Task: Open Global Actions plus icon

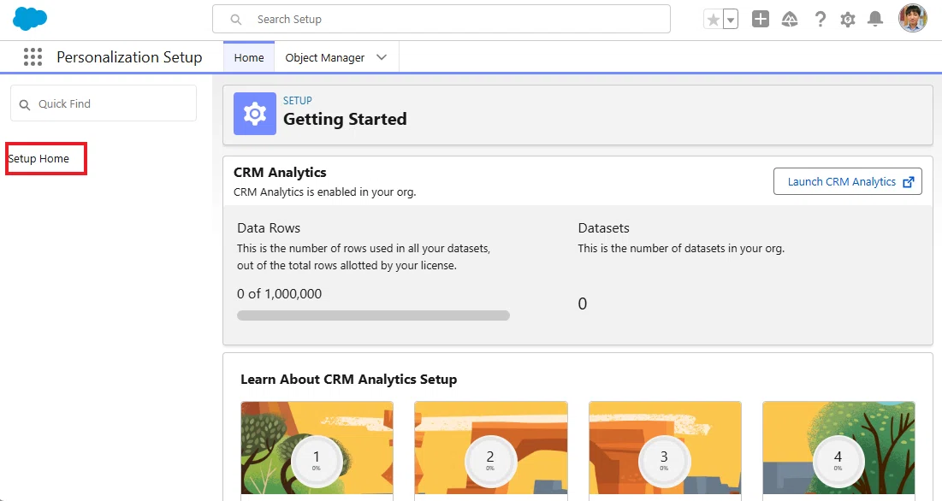Action: tap(761, 19)
